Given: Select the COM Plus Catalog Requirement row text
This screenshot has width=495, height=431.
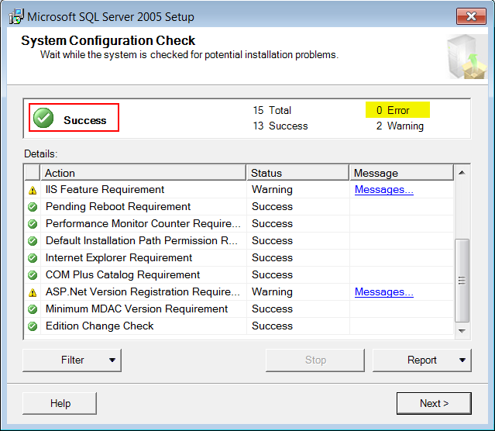Looking at the screenshot, I should [123, 275].
